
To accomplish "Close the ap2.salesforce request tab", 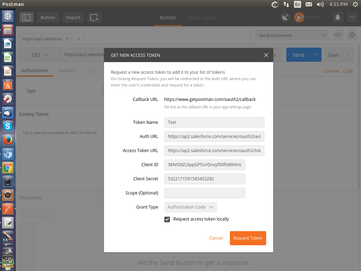I will (x=67, y=39).
